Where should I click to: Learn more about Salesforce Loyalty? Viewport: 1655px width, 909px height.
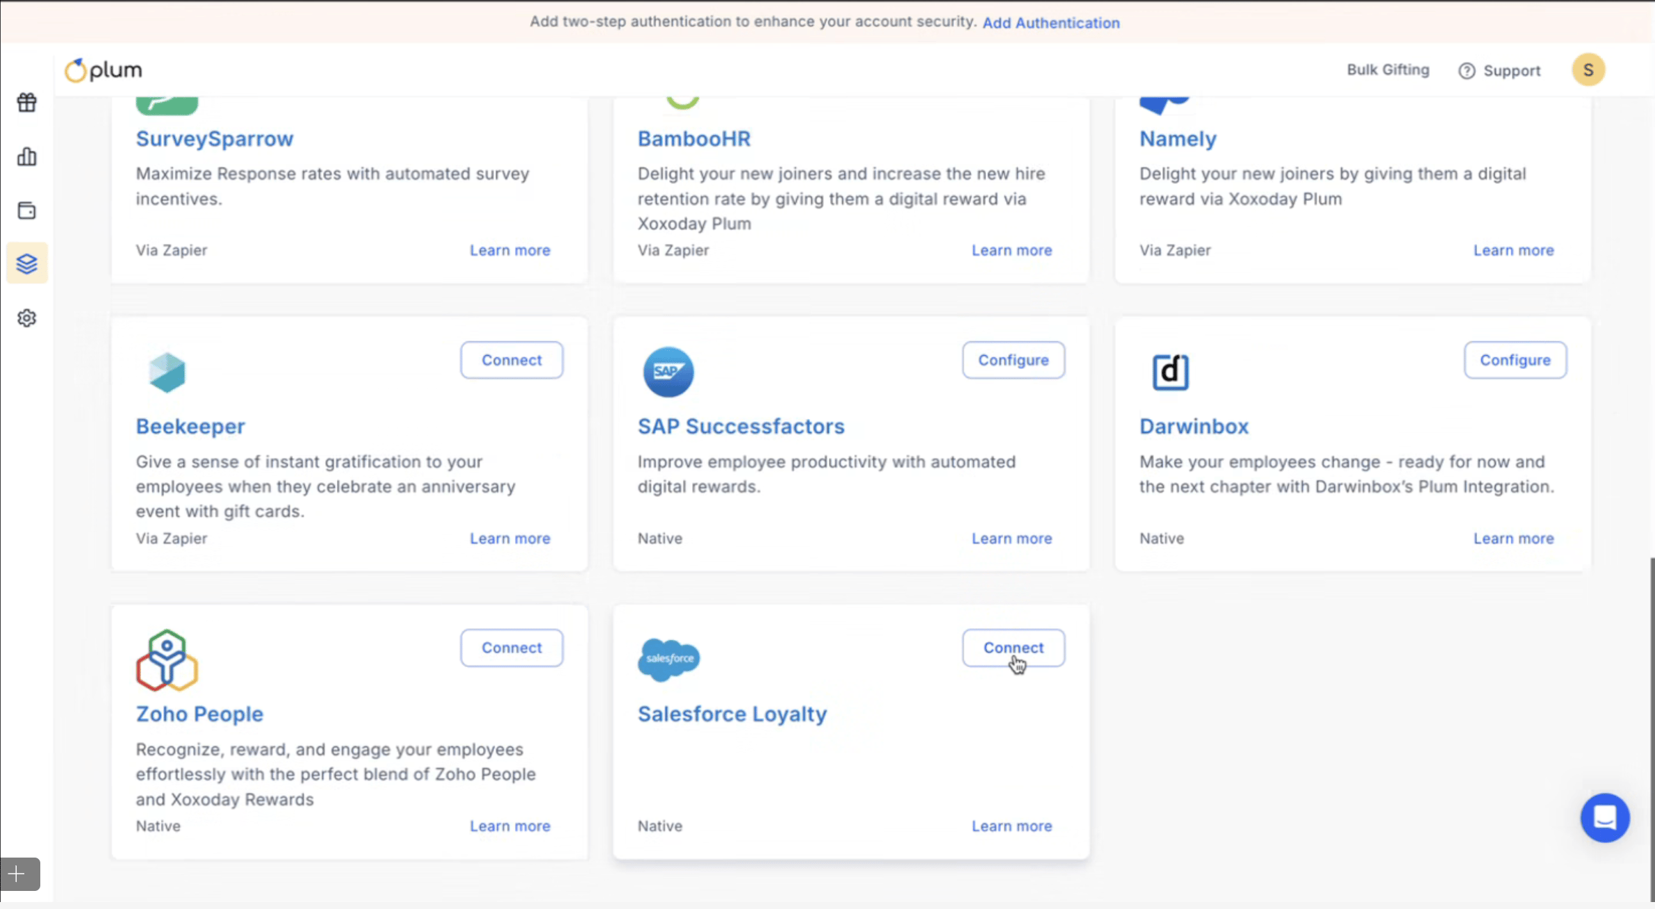click(1012, 826)
